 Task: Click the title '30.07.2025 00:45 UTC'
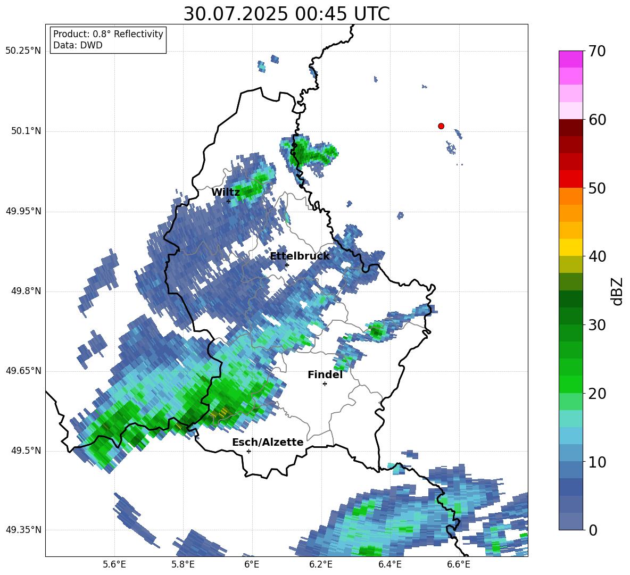pos(286,14)
